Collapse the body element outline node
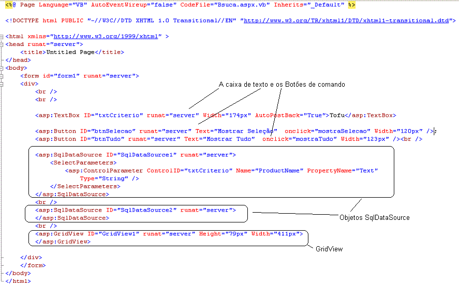Viewport: 459px width, 288px height. (2, 68)
